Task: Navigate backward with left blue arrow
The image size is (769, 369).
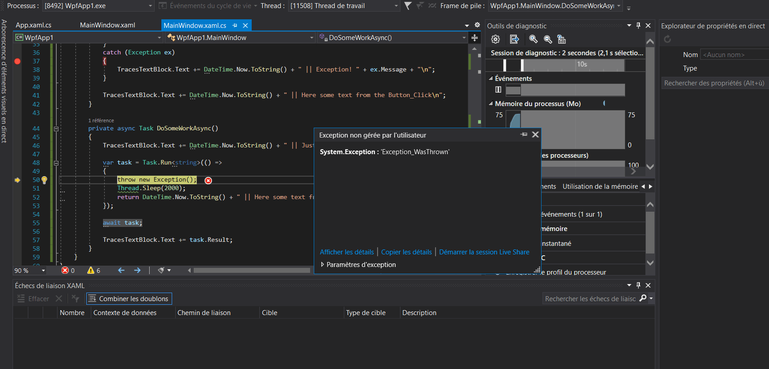Action: tap(121, 270)
